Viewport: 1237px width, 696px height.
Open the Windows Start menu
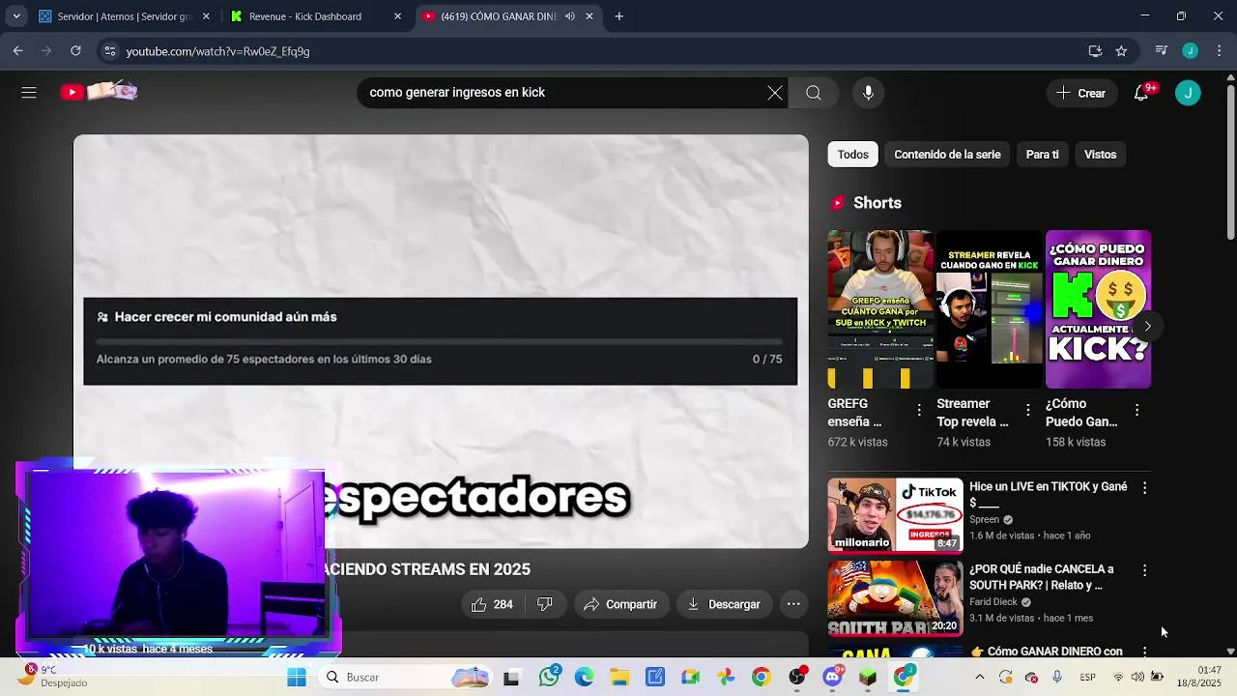(296, 678)
